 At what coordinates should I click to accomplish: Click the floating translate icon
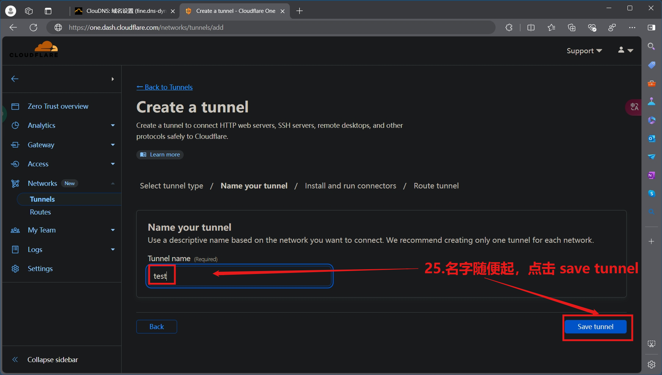(634, 107)
